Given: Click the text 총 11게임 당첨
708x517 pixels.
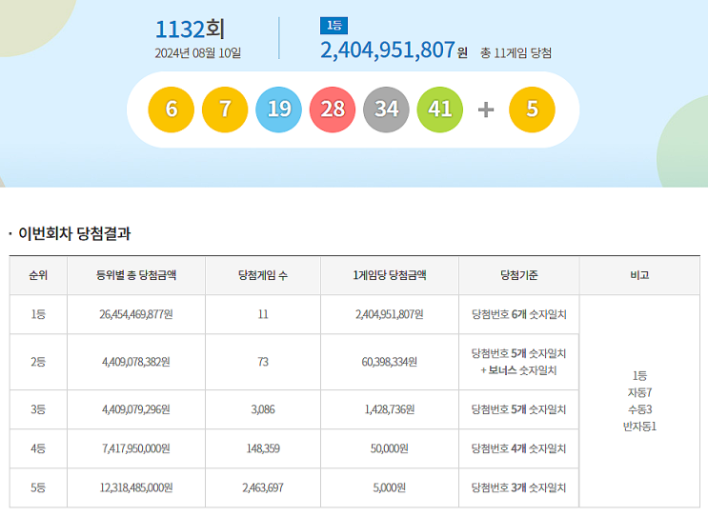Looking at the screenshot, I should point(516,53).
